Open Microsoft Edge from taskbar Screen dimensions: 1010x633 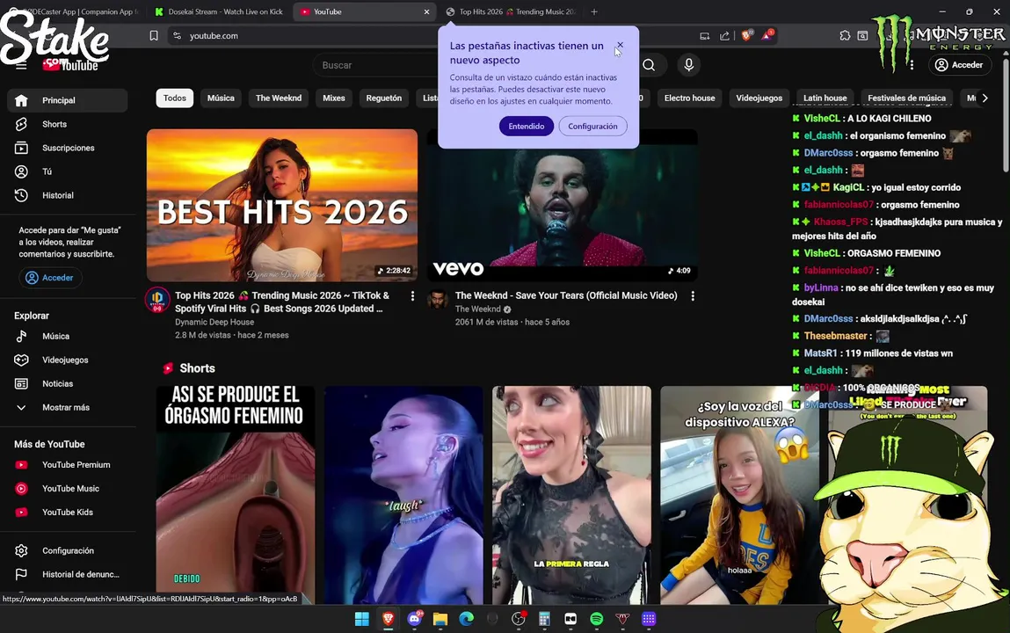coord(467,619)
